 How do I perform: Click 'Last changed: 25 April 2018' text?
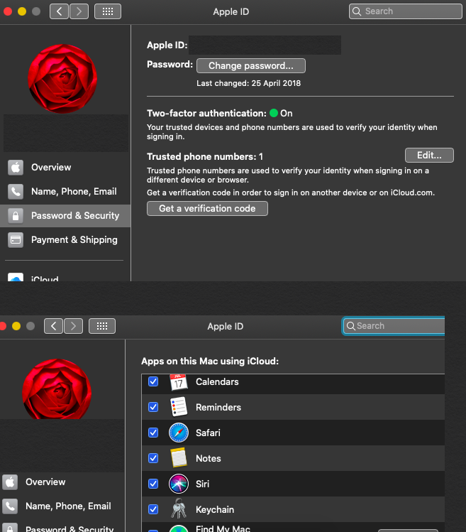coord(248,83)
